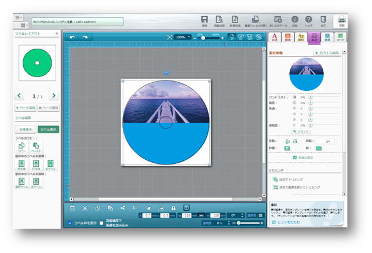Toggle the aspect ratio fixed checkbox
Screen dimensions: 372x253
tap(295, 157)
